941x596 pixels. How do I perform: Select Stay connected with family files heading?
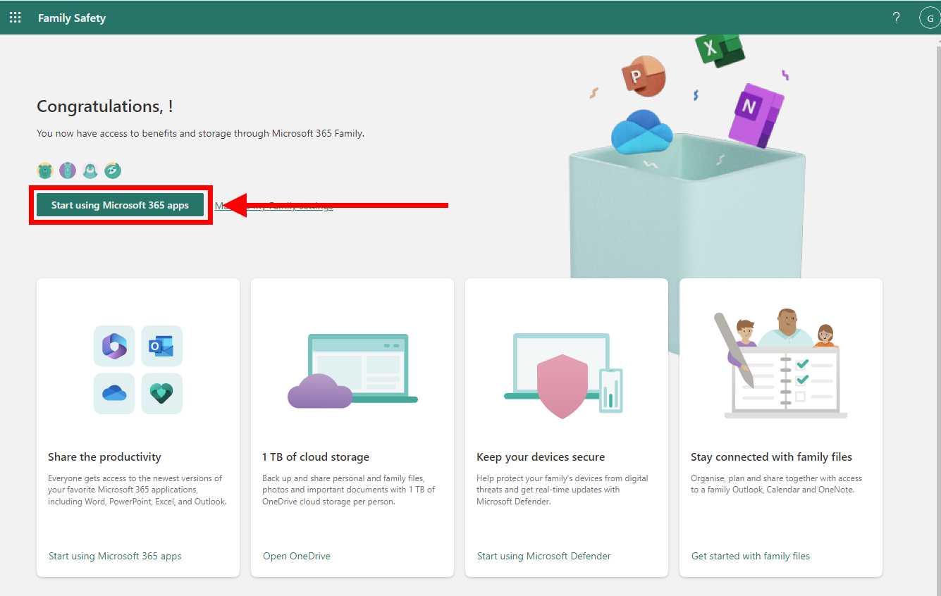[x=771, y=457]
